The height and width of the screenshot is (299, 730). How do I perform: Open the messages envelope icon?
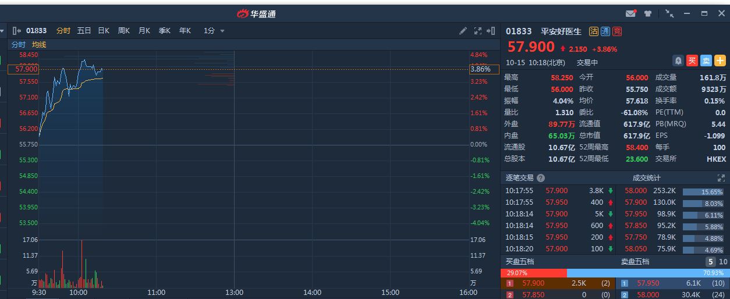(630, 13)
